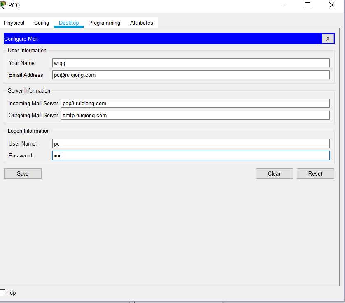Image resolution: width=345 pixels, height=303 pixels.
Task: Select the Desktop tab
Action: 69,23
